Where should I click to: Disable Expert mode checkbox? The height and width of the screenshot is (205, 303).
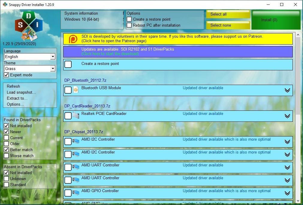[x=6, y=75]
